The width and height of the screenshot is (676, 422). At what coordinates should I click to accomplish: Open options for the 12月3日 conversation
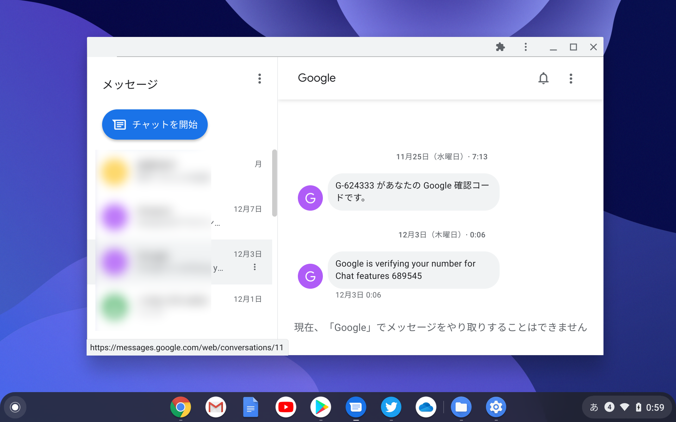[255, 267]
